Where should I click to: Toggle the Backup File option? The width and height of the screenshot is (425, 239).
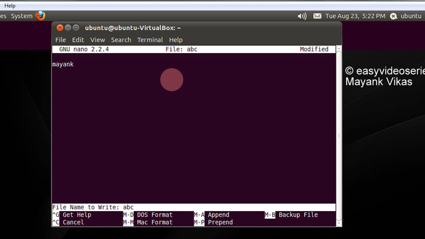tap(291, 215)
